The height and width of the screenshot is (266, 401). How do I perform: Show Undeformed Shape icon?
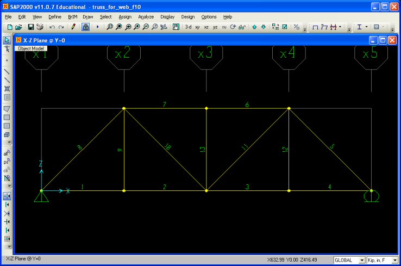(315, 27)
